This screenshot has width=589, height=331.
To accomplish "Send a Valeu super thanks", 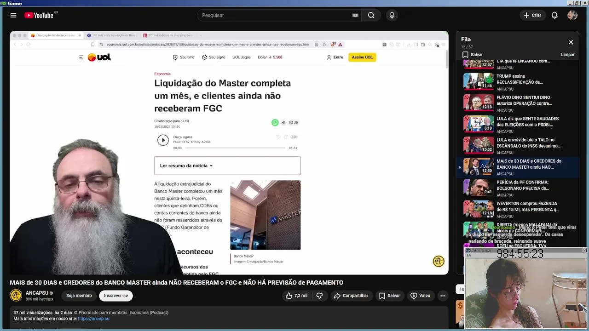I will (420, 296).
